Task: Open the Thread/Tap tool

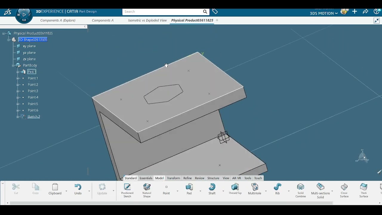Action: pyautogui.click(x=235, y=189)
